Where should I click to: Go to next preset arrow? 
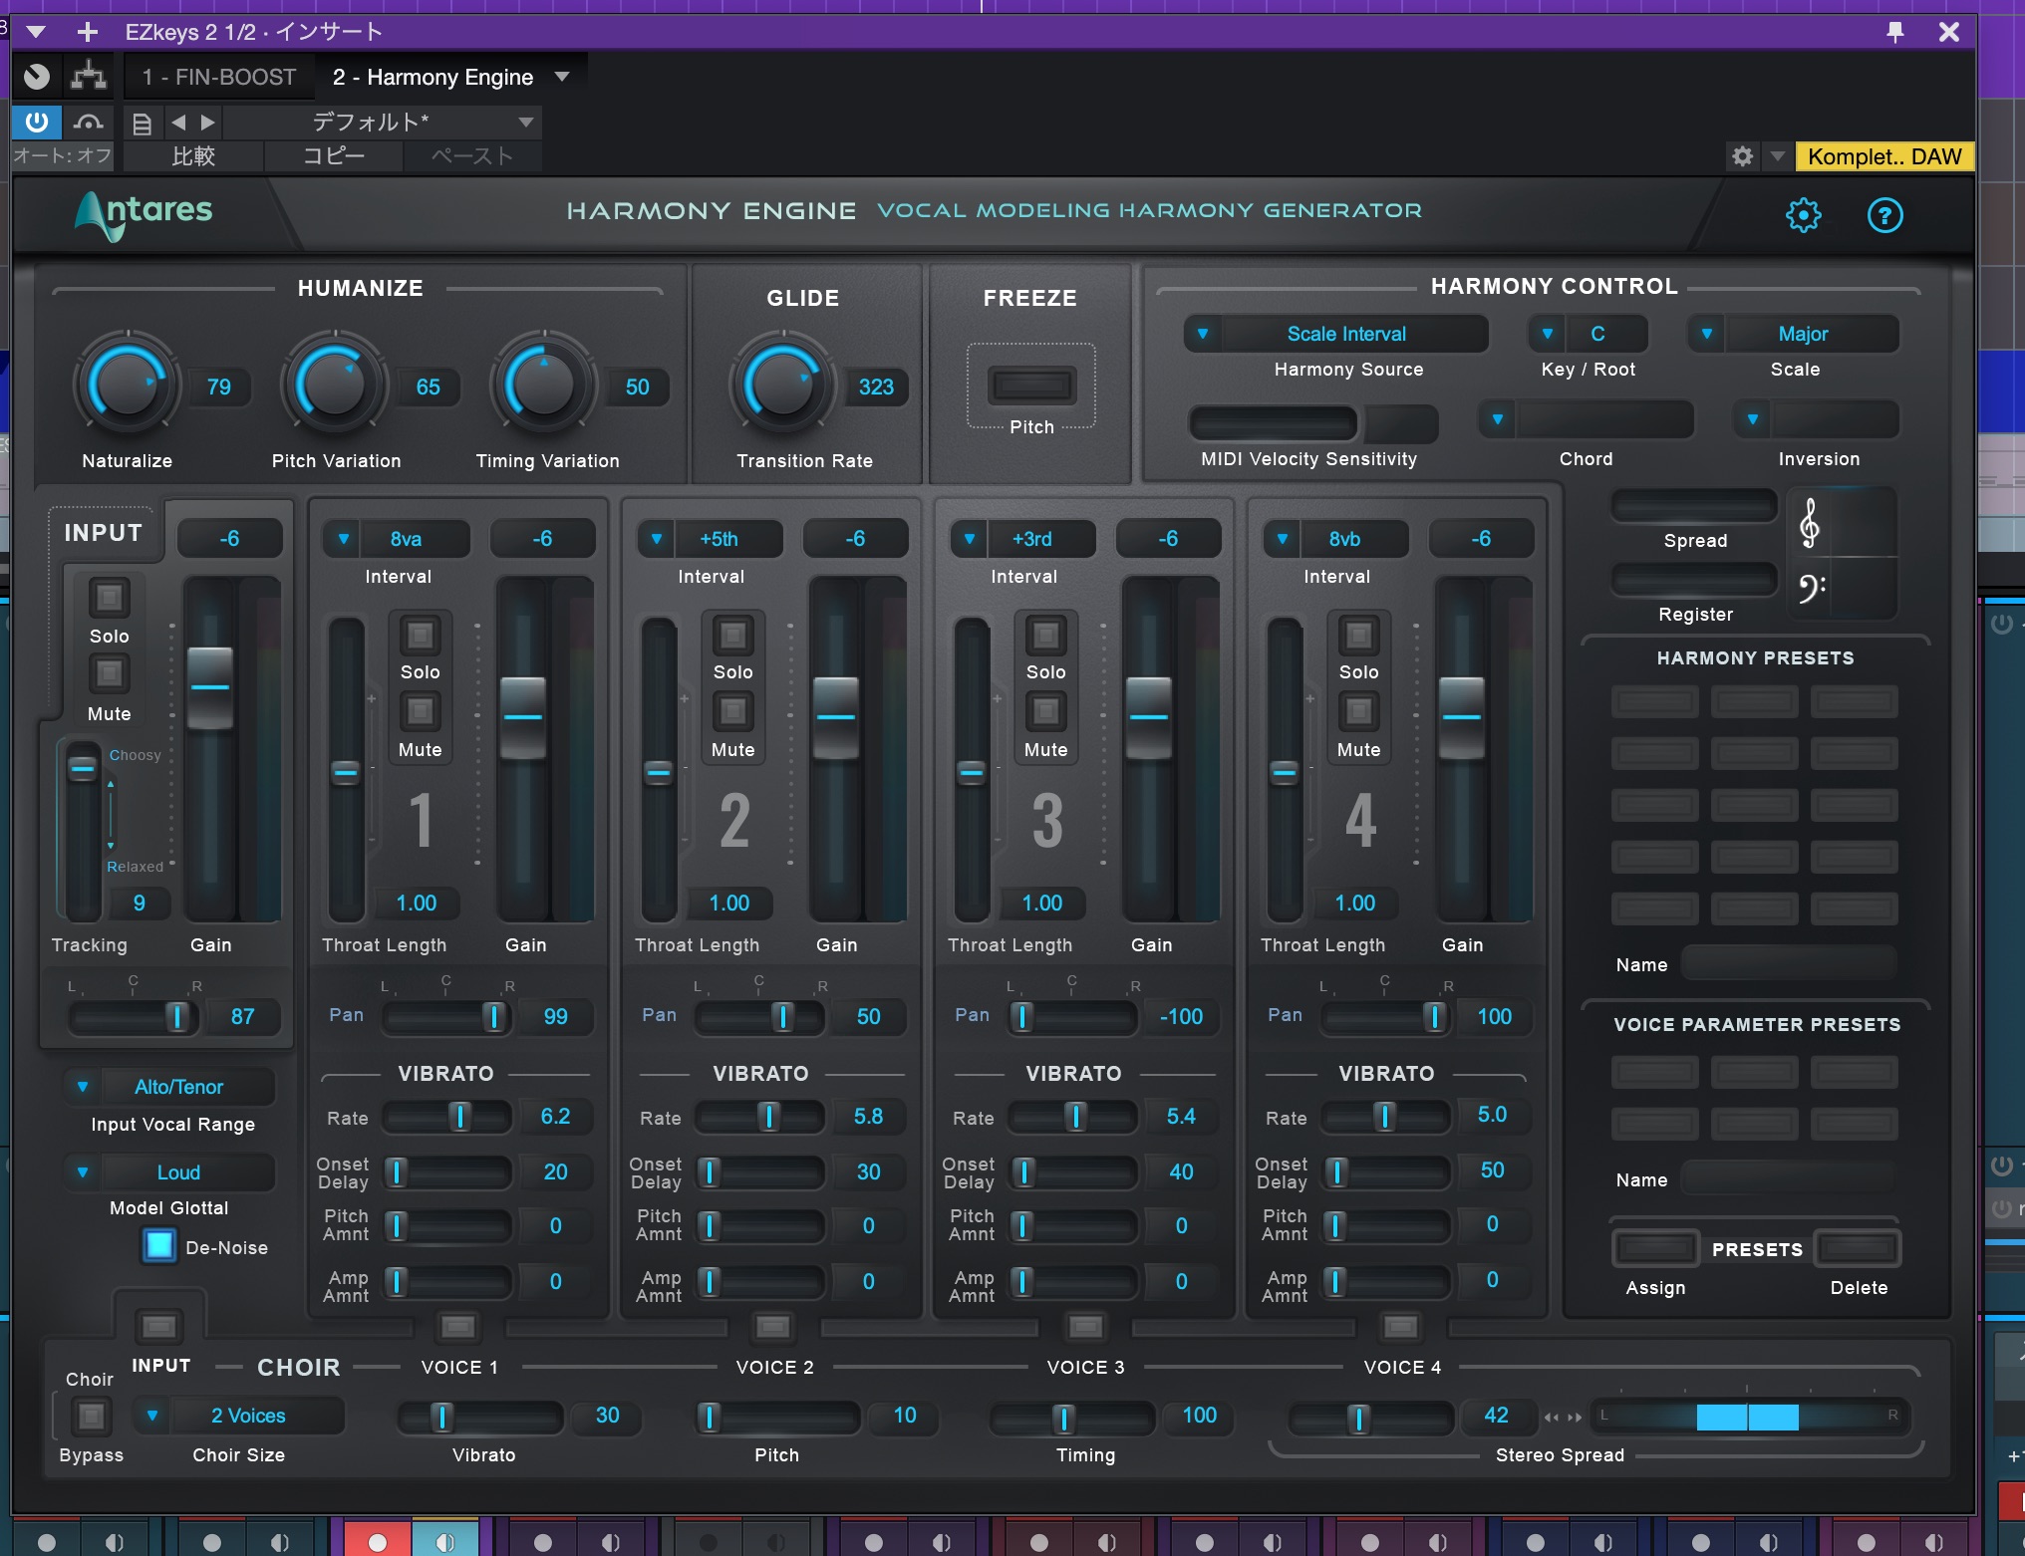click(208, 123)
